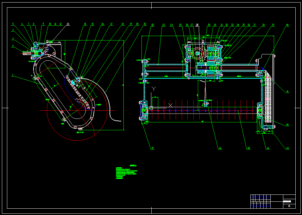Click callout 32 above gearbox
This screenshot has width=302, height=215.
click(226, 25)
